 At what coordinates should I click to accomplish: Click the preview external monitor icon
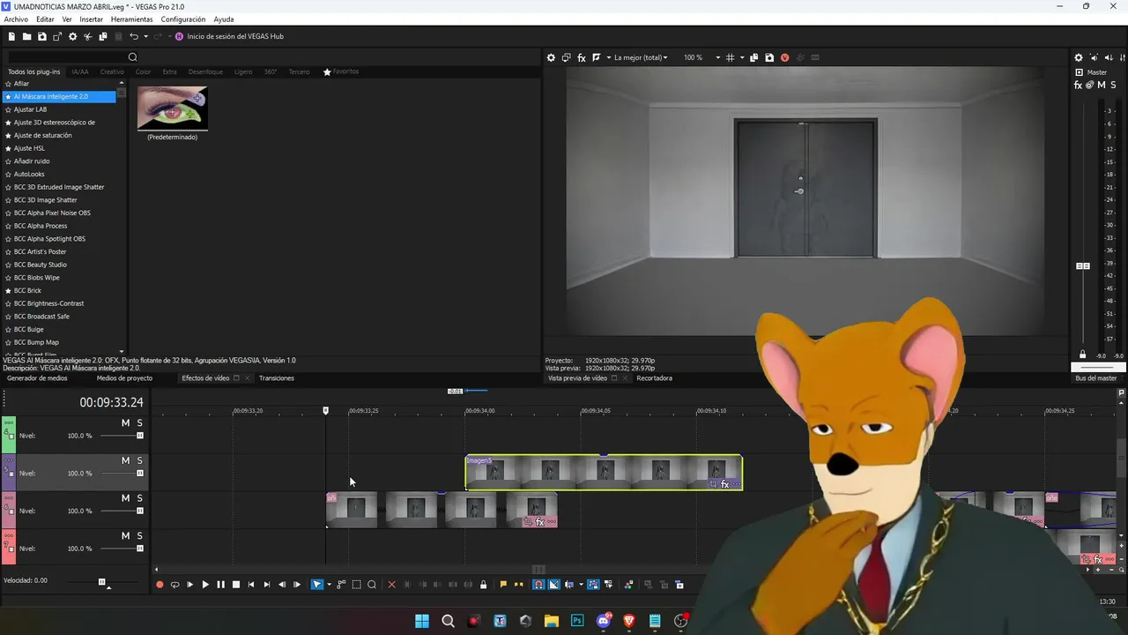click(567, 57)
